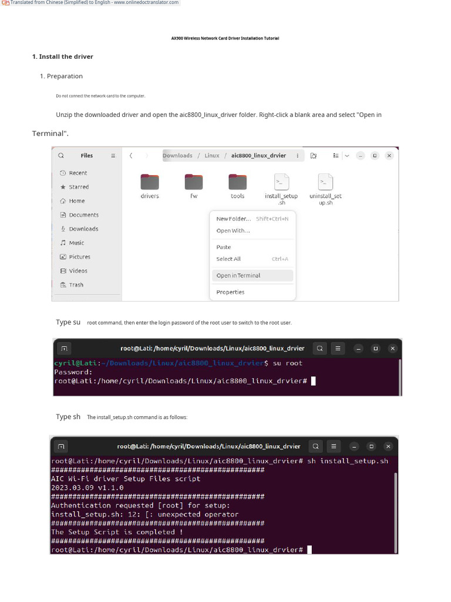Choose Properties from context menu
Image resolution: width=451 pixels, height=602 pixels.
click(x=253, y=292)
